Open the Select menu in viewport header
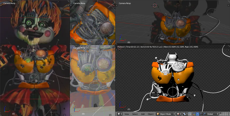The image size is (230, 116). click(135, 114)
